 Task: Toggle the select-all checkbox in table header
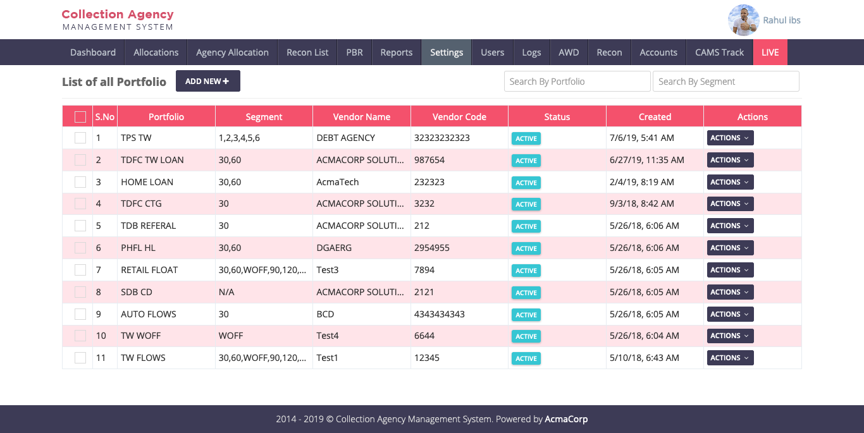80,117
